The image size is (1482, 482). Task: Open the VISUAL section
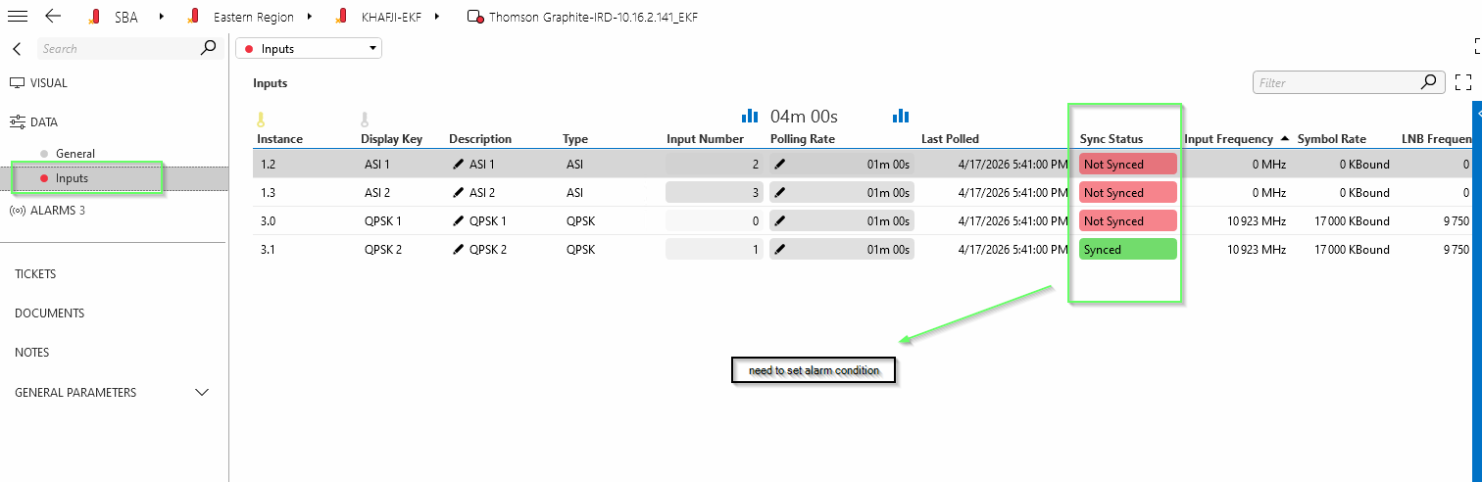click(x=48, y=83)
